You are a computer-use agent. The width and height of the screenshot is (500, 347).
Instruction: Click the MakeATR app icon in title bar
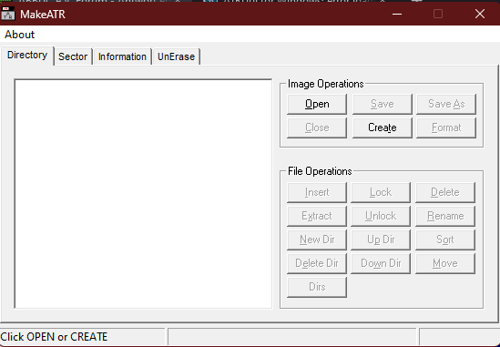coord(7,14)
